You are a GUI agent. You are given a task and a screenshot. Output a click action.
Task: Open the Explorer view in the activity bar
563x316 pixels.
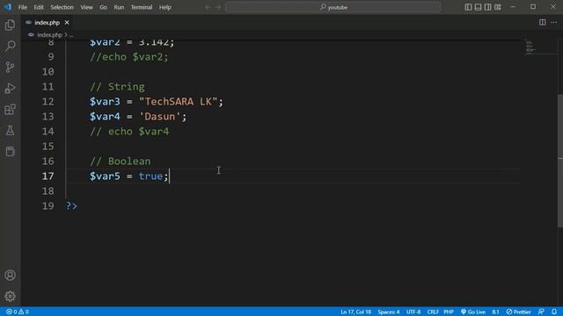point(10,25)
